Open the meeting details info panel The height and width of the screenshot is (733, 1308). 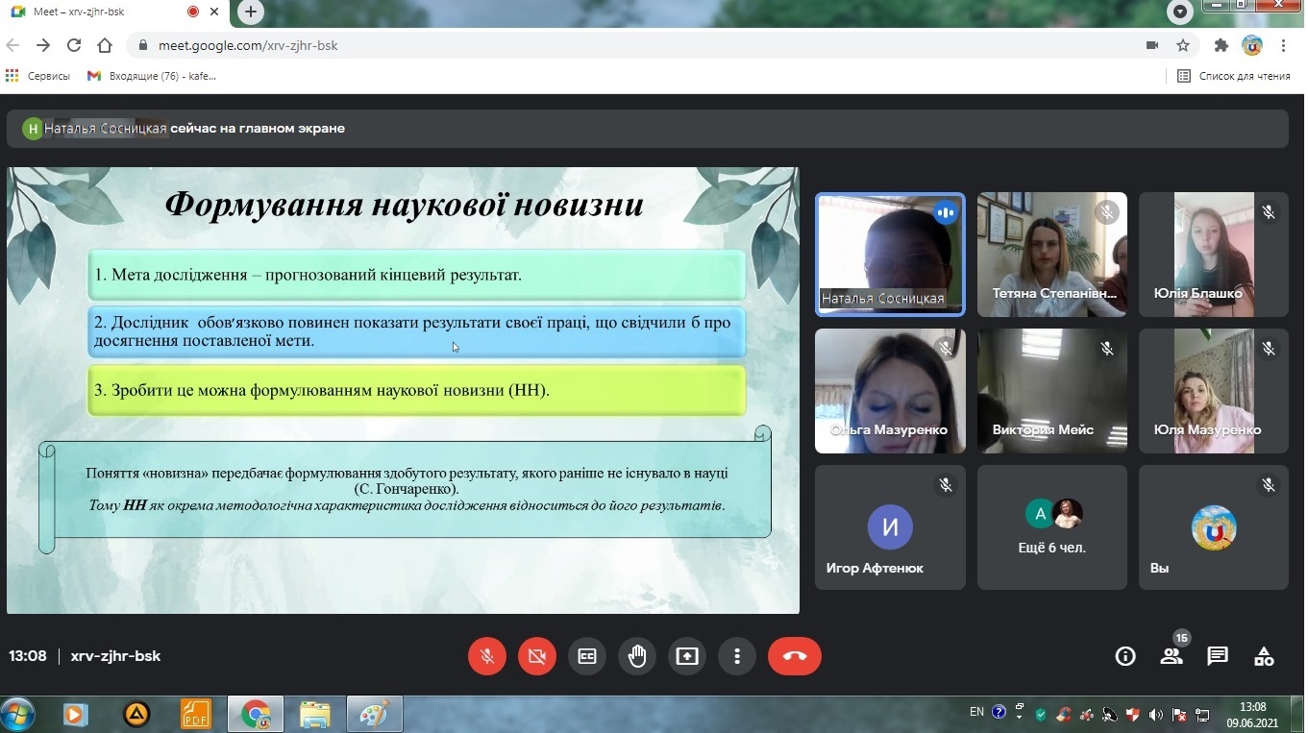1124,656
